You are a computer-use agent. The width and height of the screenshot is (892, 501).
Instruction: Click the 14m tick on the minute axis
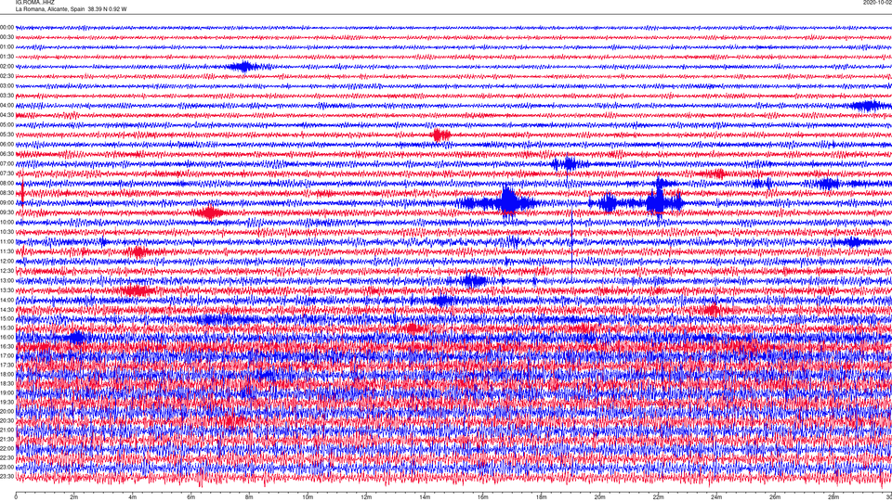tap(425, 497)
